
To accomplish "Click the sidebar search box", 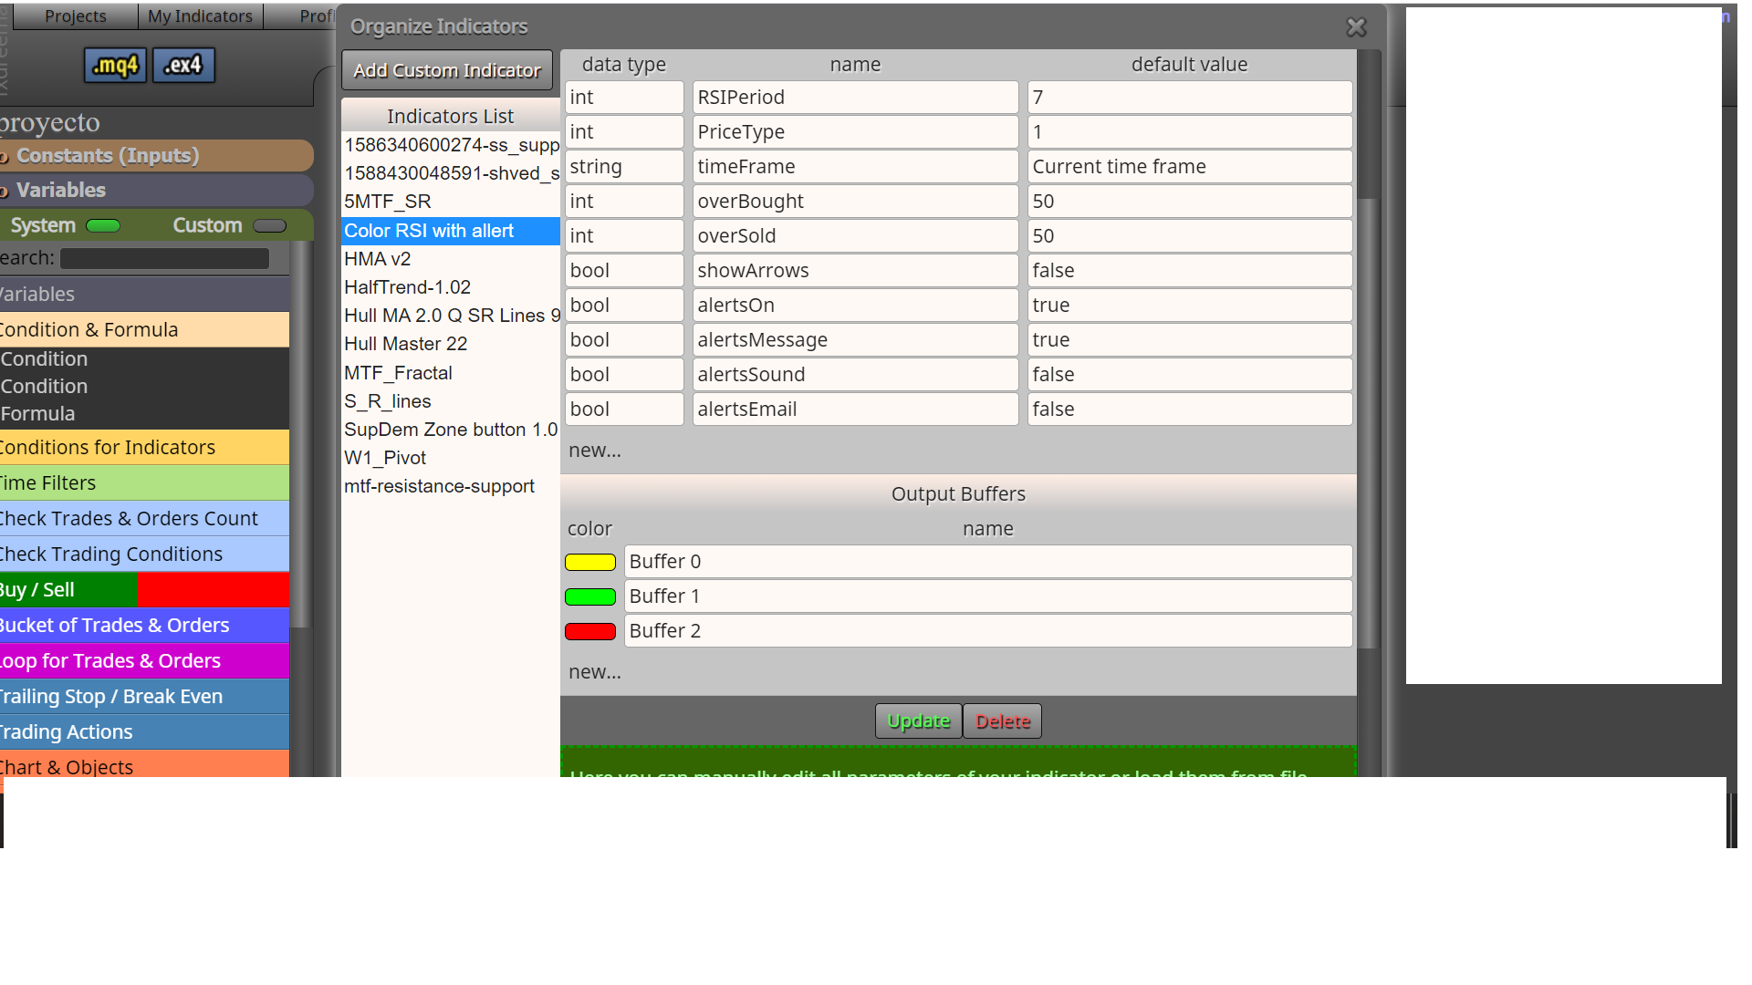I will coord(165,259).
